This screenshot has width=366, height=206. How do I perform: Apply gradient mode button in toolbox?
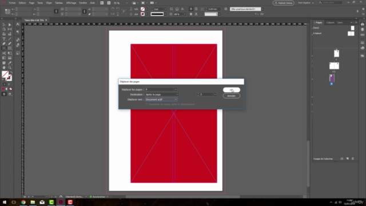(x=7, y=89)
